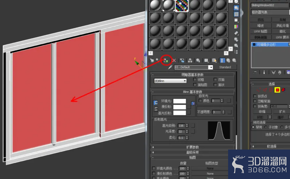
Task: Click the Make Unique material icon
Action: click(x=190, y=60)
